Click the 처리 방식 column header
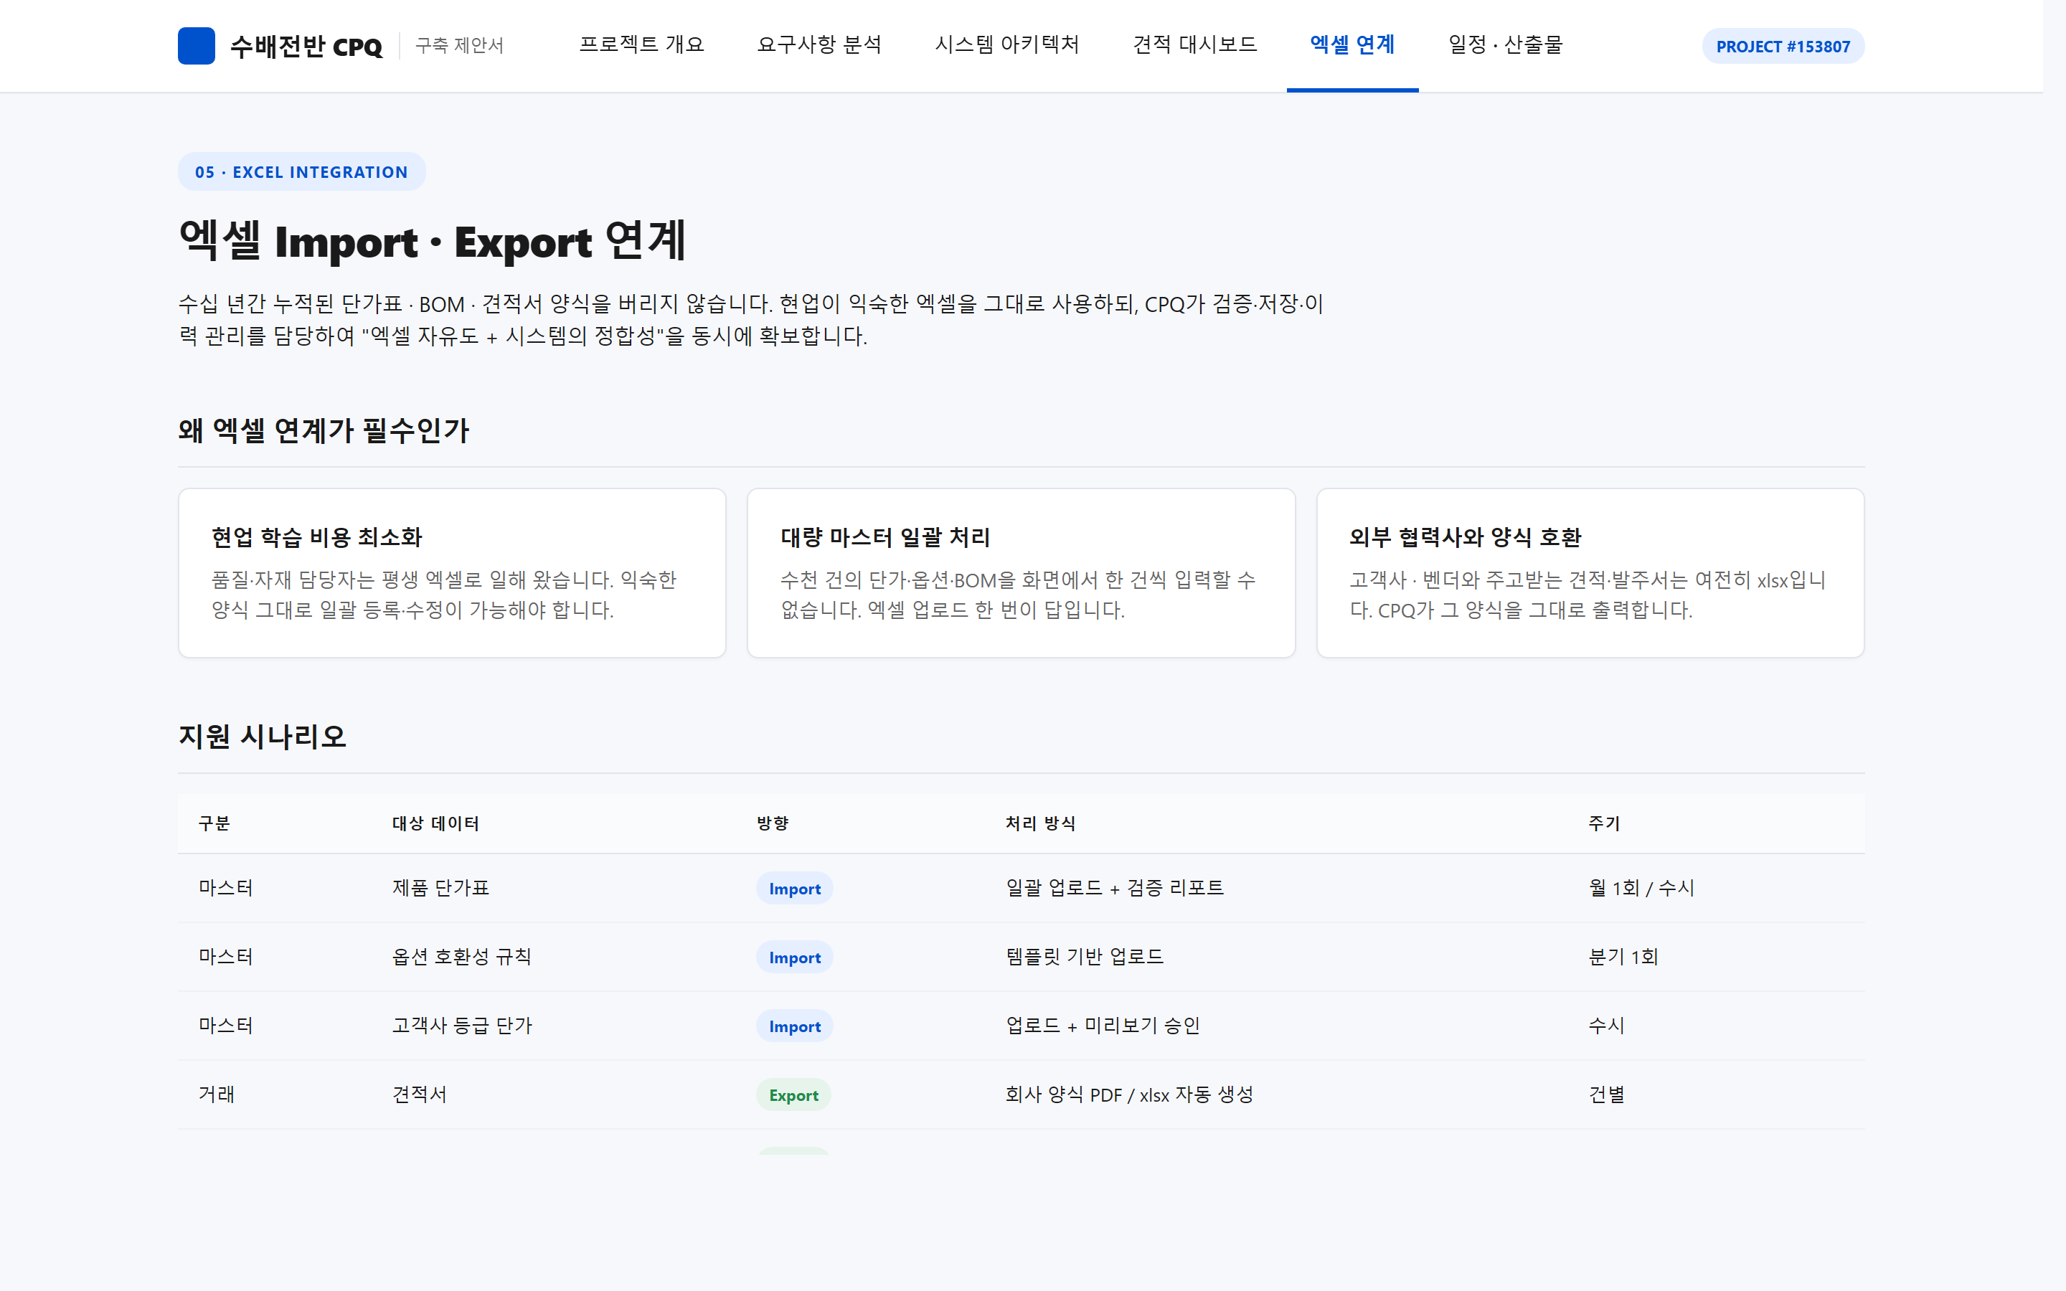The height and width of the screenshot is (1291, 2066). (x=1040, y=823)
